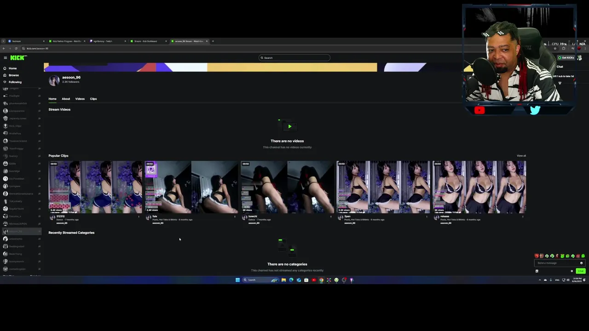589x331 pixels.
Task: Select Ice Poseidon in following list
Action: click(21, 178)
